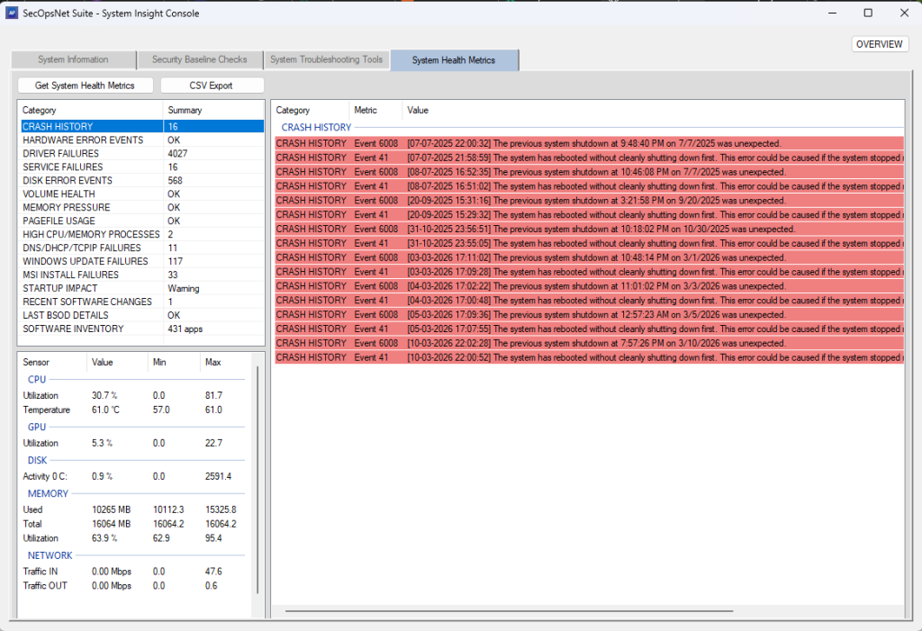The height and width of the screenshot is (631, 922).
Task: Collapse the CRASH HISTORY group header
Action: (316, 128)
